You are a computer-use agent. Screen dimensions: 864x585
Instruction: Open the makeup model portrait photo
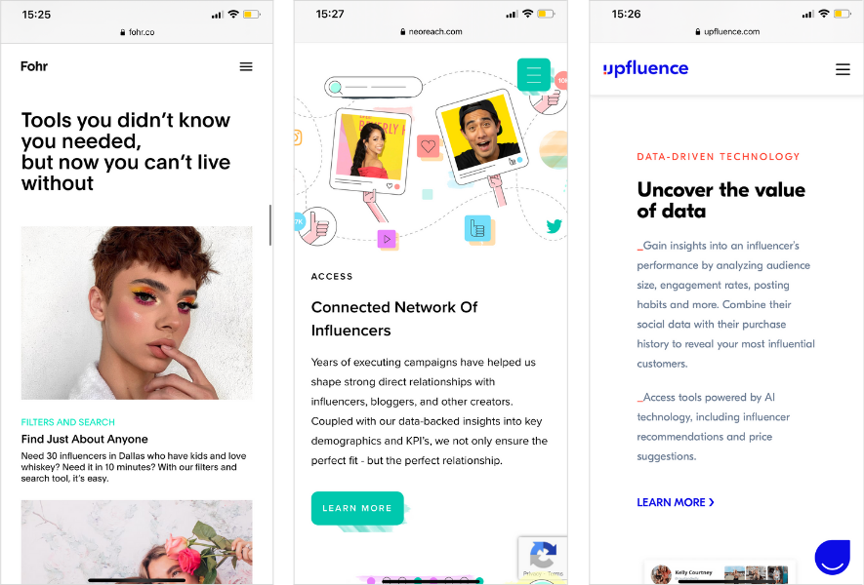[137, 313]
